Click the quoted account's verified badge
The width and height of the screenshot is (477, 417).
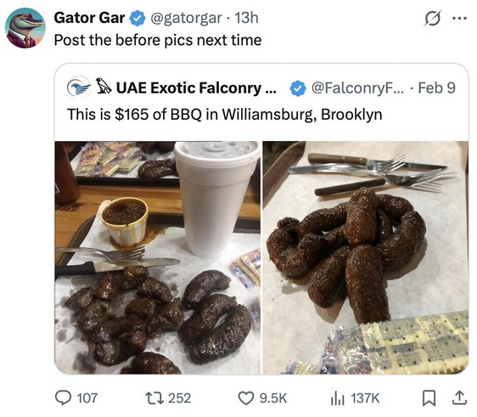tap(298, 88)
